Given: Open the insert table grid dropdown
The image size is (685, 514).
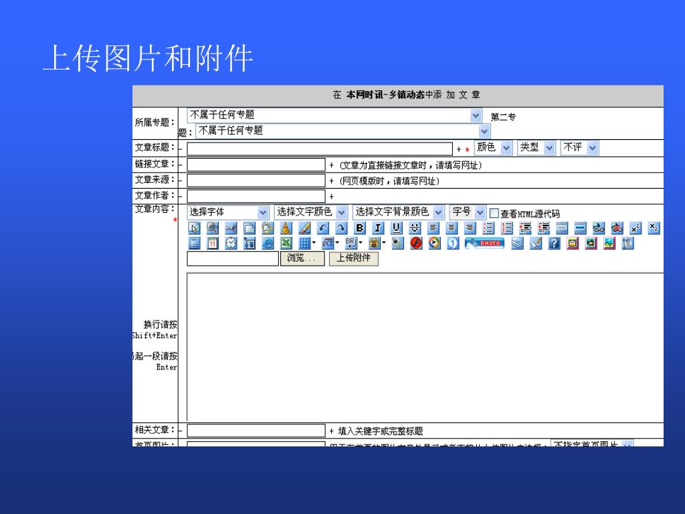Looking at the screenshot, I should [x=307, y=243].
